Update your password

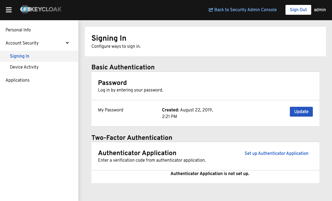coord(301,111)
